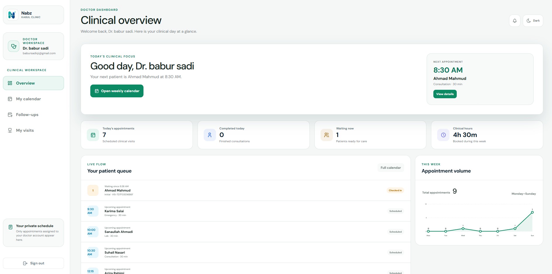
Task: Open the Overview menu item
Action: [x=33, y=83]
